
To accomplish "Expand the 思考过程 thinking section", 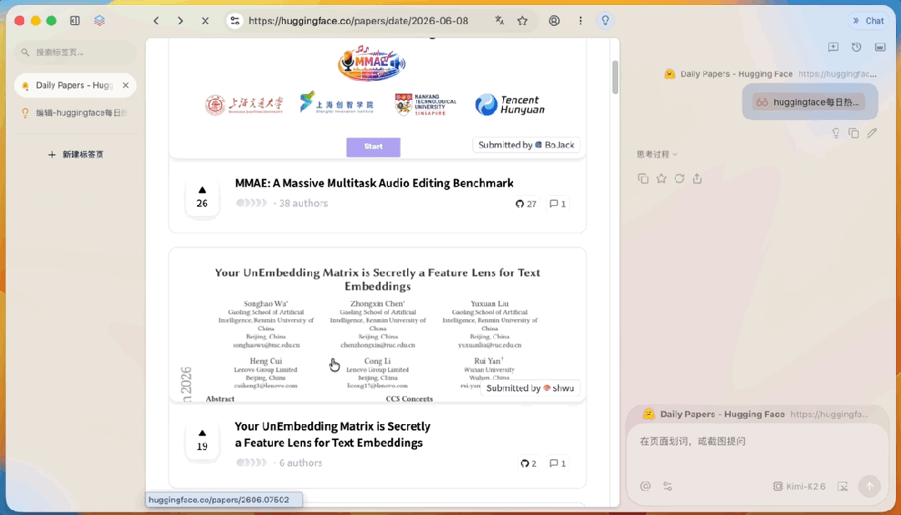I will coord(657,154).
